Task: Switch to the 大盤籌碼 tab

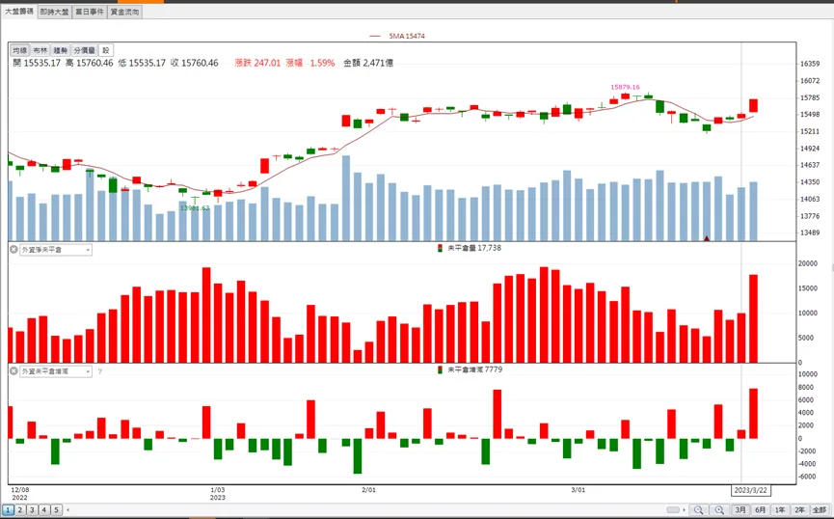Action: pos(19,12)
